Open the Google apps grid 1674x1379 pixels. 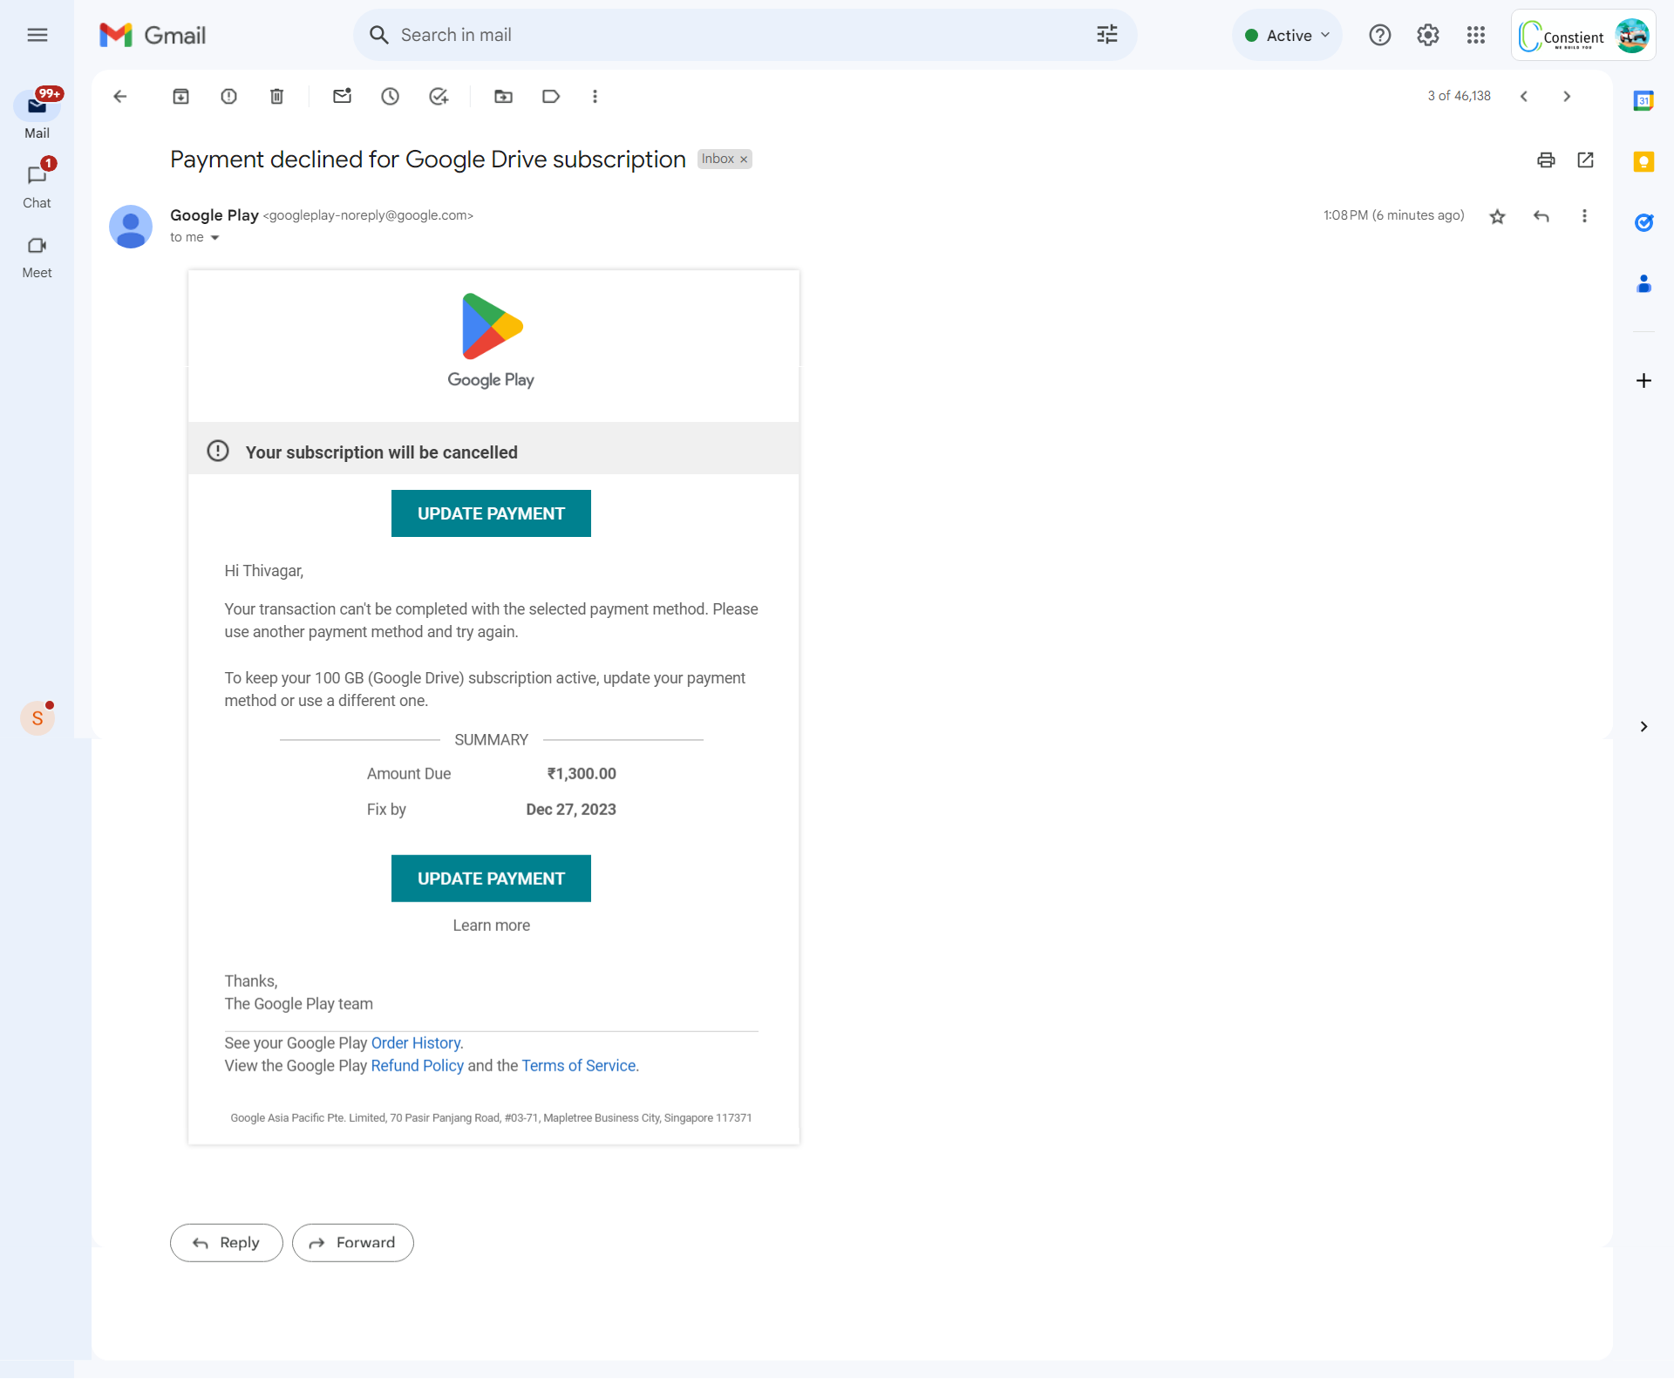(x=1475, y=35)
